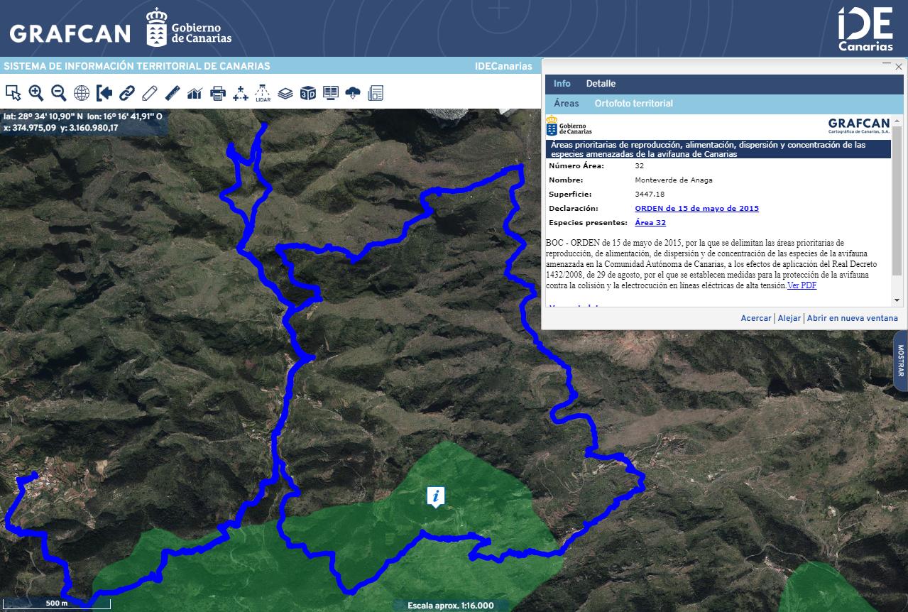Click the cloud download icon
The height and width of the screenshot is (612, 908).
coord(354,93)
